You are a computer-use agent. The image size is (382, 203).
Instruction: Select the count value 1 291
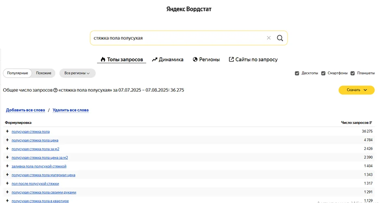coord(368,192)
